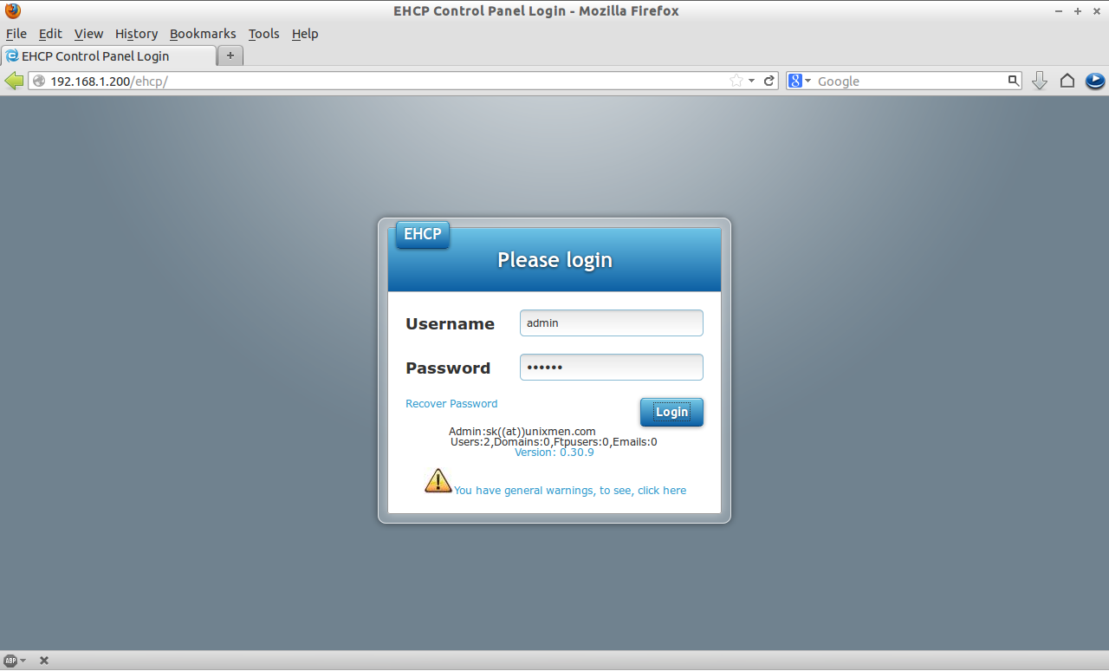The image size is (1109, 671).
Task: Click the general warnings link
Action: pyautogui.click(x=570, y=491)
